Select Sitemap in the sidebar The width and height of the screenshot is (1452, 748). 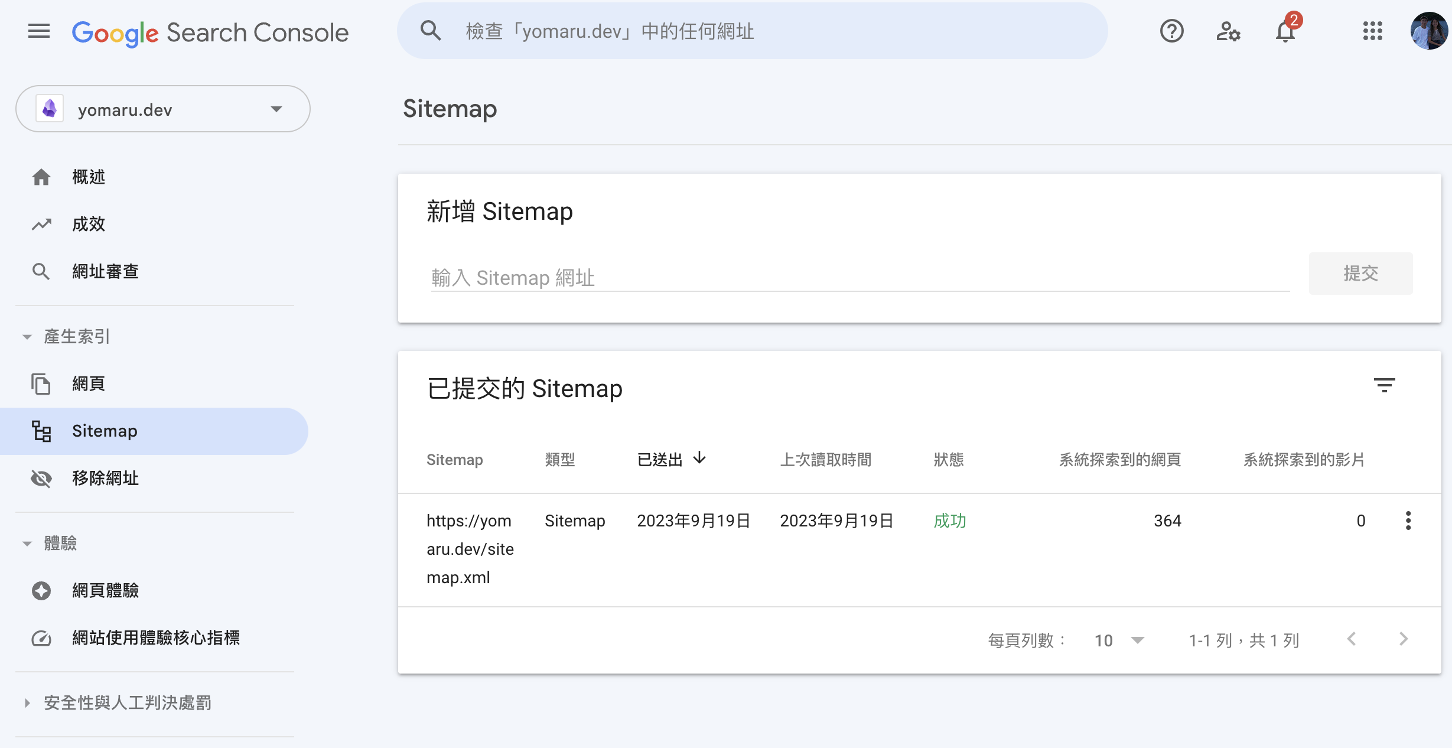click(x=154, y=431)
